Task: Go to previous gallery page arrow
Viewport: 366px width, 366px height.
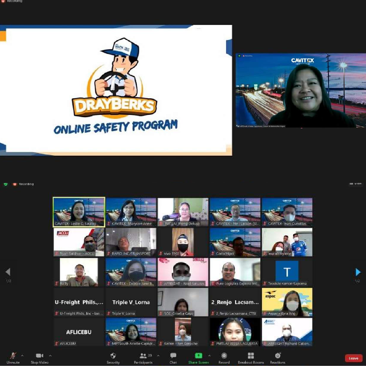Action: tap(8, 272)
